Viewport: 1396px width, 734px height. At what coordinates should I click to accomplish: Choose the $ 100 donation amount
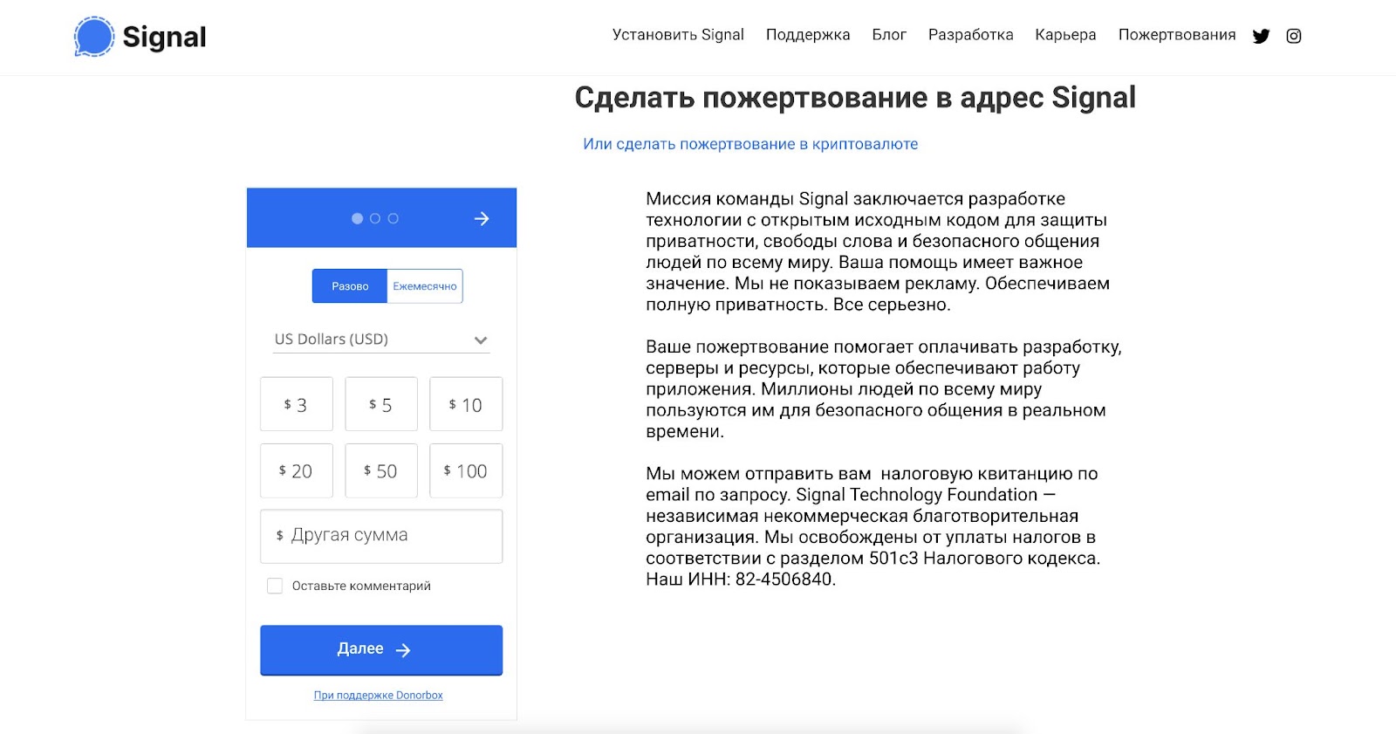pyautogui.click(x=466, y=471)
